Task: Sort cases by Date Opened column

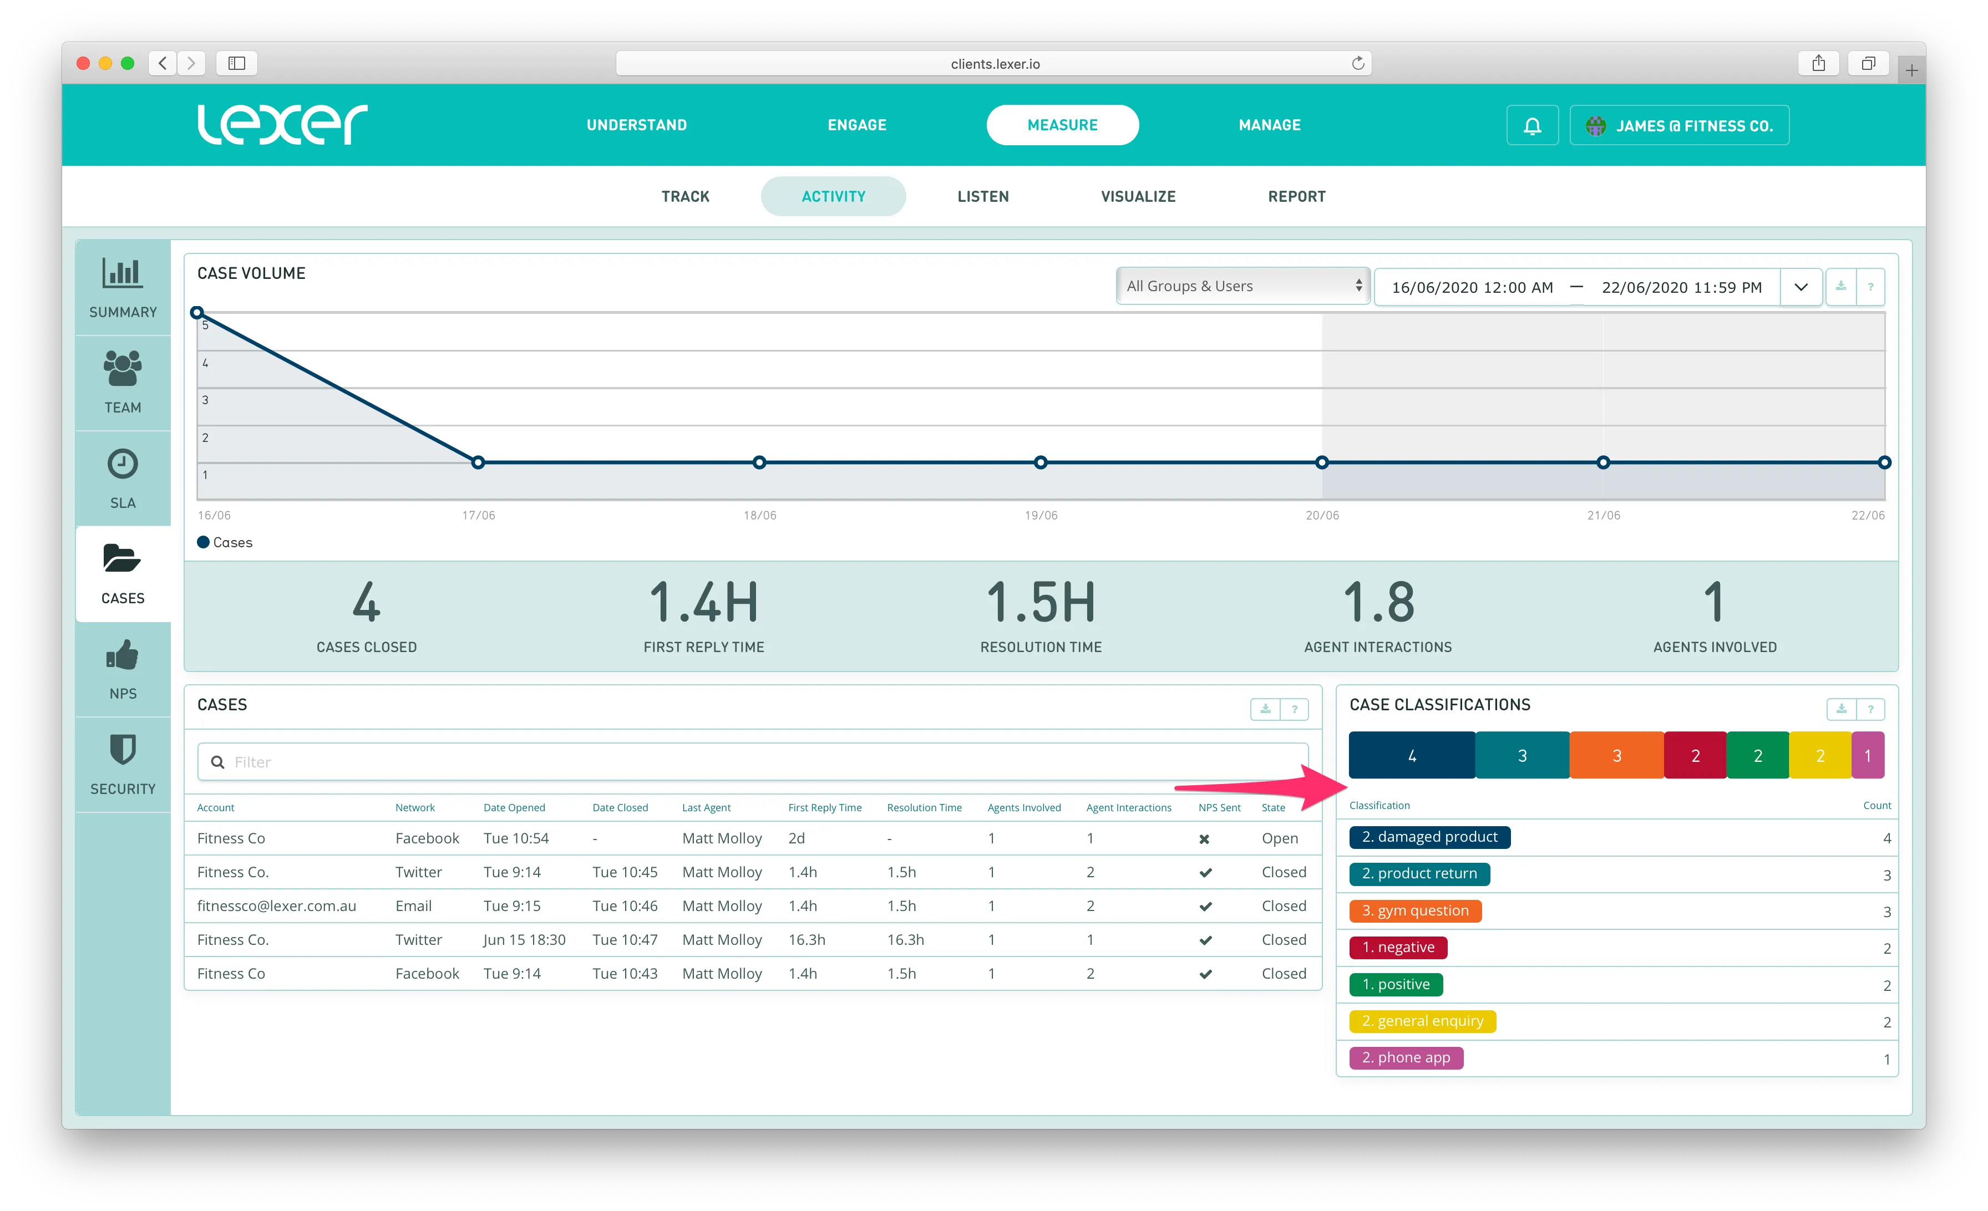Action: click(514, 808)
